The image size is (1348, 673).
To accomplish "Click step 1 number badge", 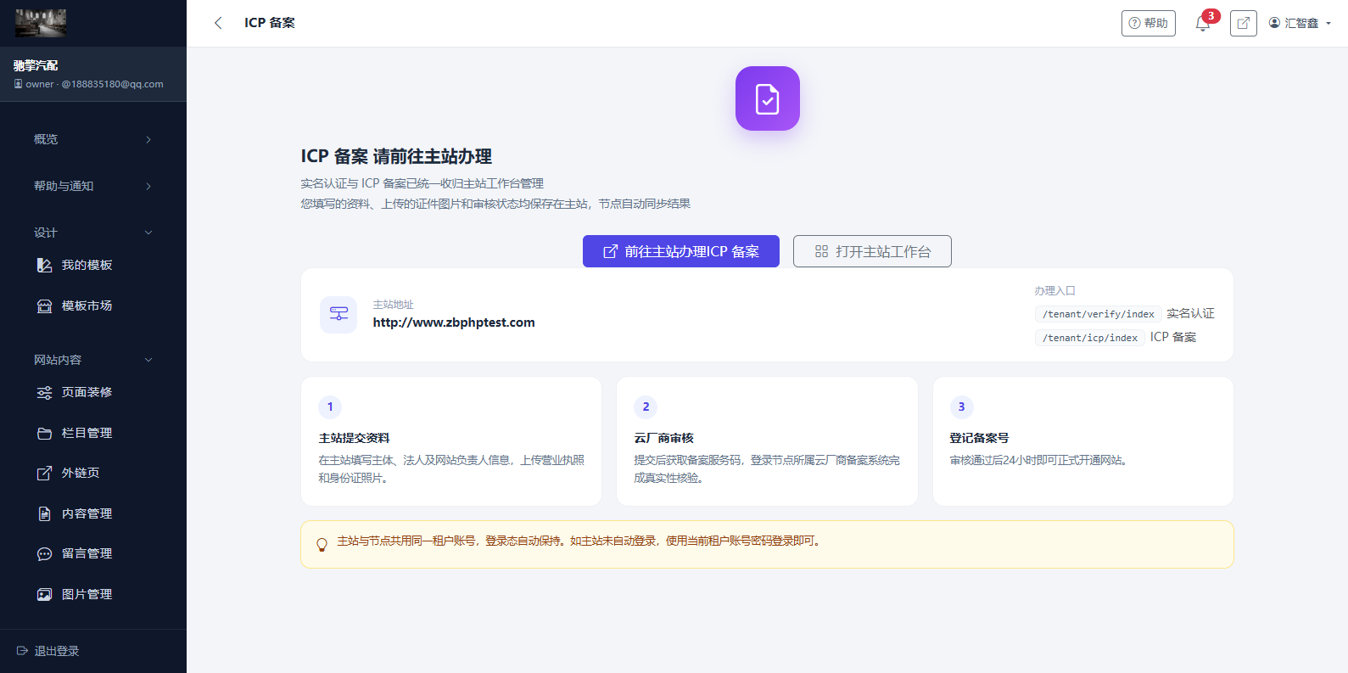I will tap(330, 407).
